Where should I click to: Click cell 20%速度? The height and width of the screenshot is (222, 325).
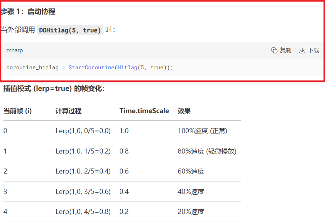[x=191, y=212]
